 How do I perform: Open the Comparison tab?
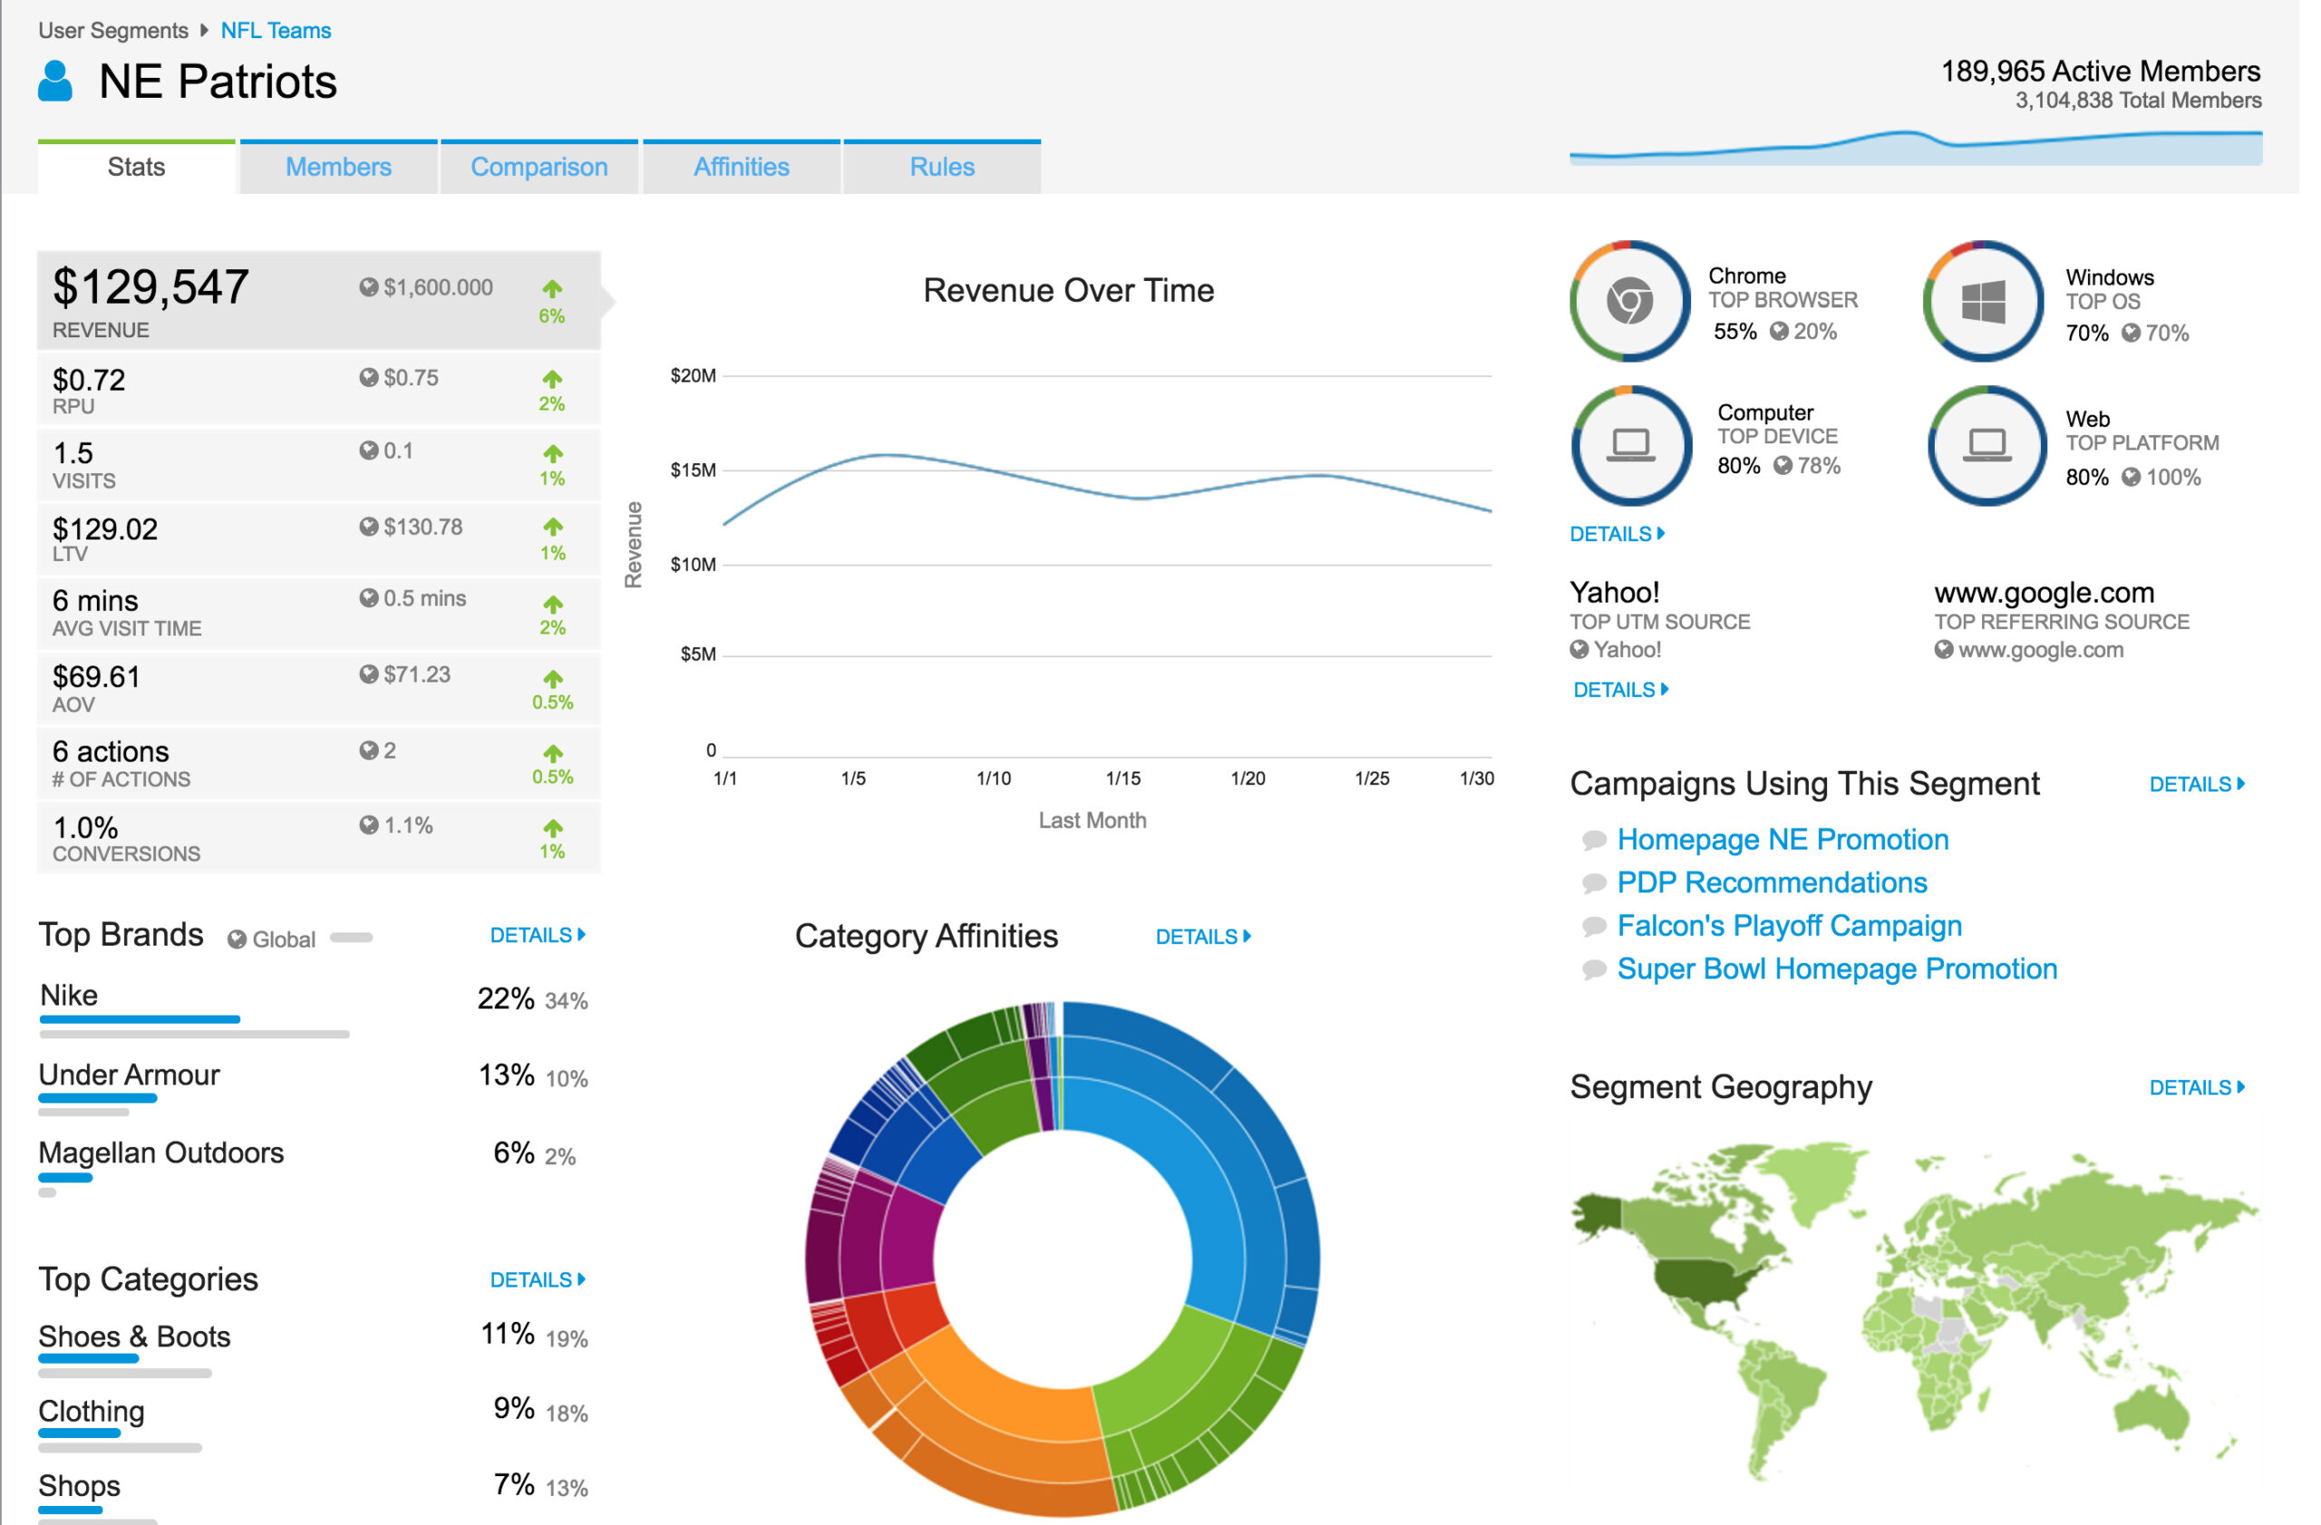[539, 167]
